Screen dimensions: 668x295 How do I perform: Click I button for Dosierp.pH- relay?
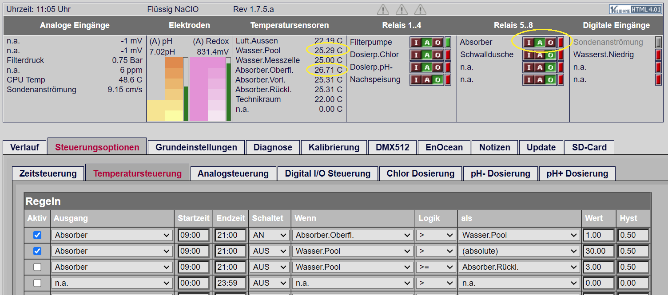coord(416,67)
